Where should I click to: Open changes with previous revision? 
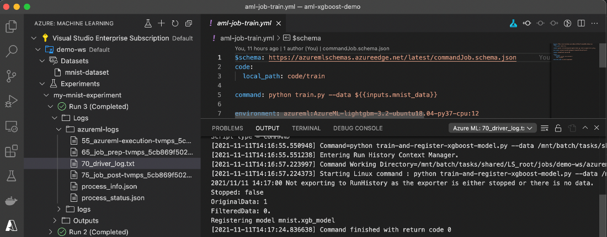click(x=526, y=23)
